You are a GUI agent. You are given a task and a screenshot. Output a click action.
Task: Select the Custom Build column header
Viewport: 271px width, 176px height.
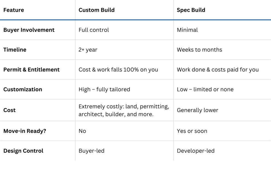[96, 10]
